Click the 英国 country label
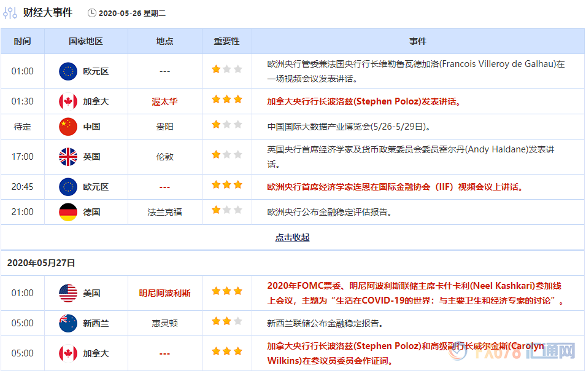Screen dimensions: 586x373 pyautogui.click(x=91, y=157)
